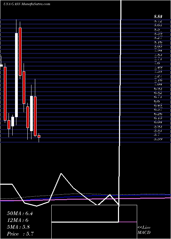171x239 pixels.
Task: Click the 8.16 price axis label
Action: [158, 42]
